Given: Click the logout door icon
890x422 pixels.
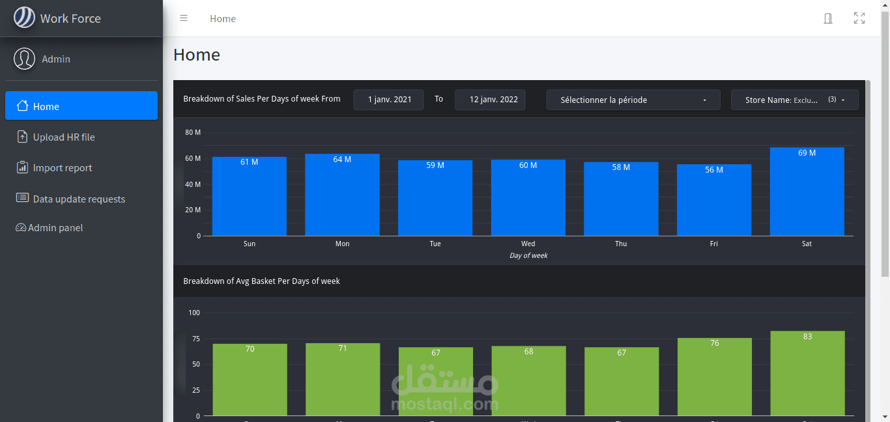Looking at the screenshot, I should coord(828,18).
